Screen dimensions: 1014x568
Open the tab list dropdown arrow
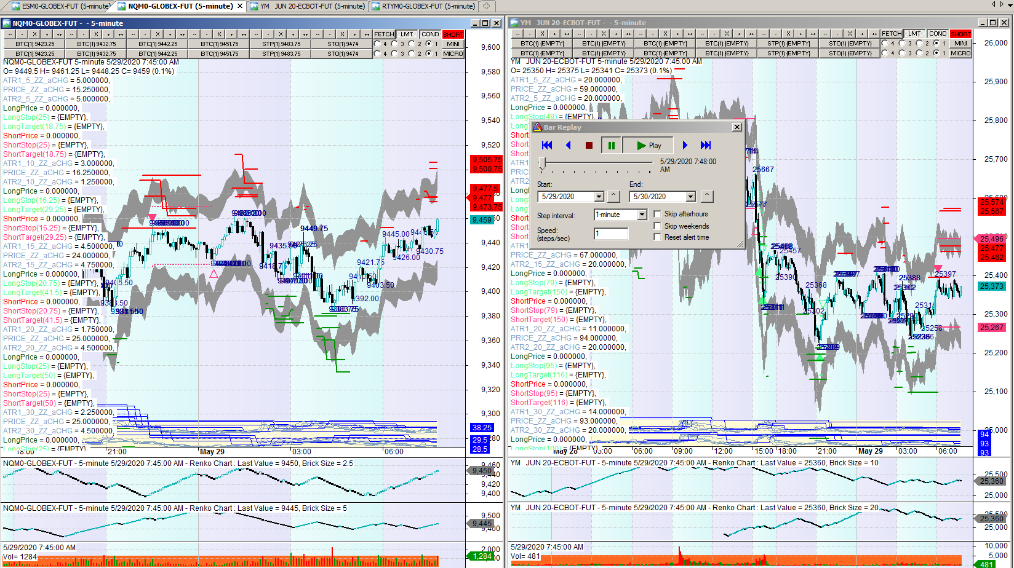1010,5
